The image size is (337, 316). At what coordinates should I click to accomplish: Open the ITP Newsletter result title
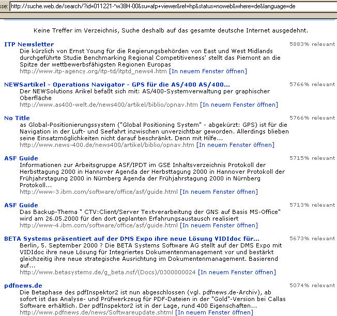click(29, 44)
